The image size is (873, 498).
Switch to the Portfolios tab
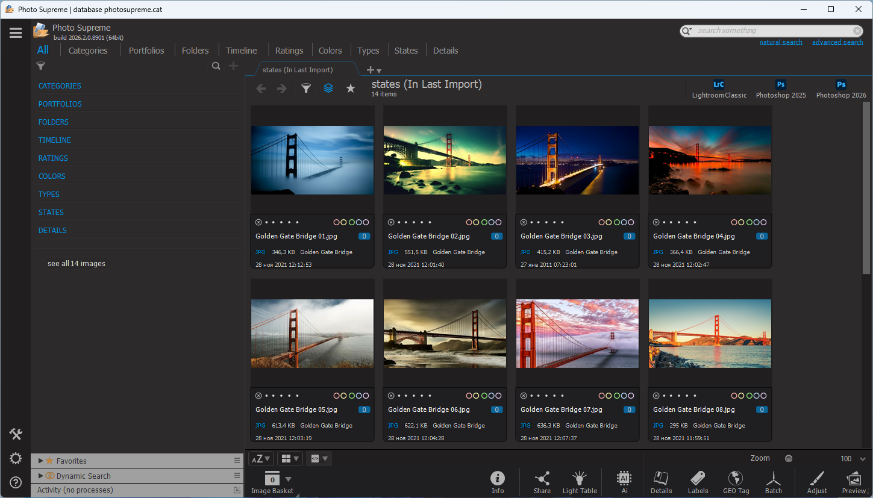[146, 51]
